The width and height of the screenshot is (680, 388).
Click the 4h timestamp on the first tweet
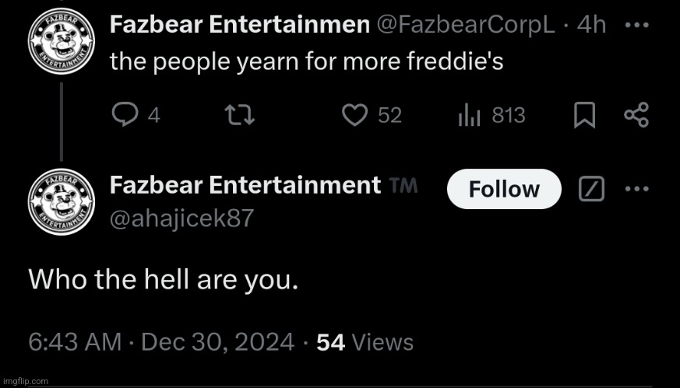pos(591,25)
